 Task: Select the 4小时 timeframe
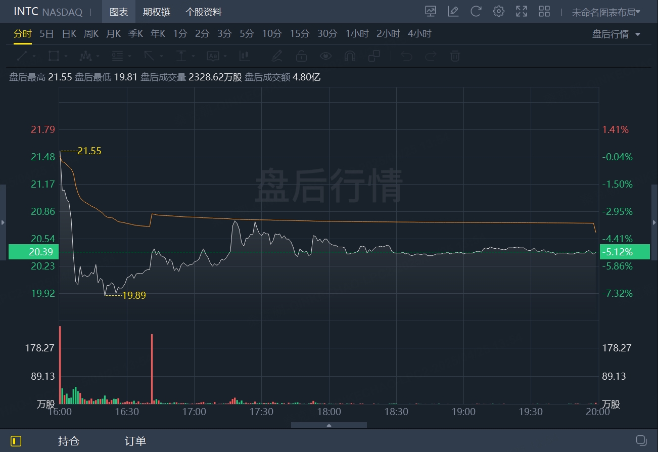[x=419, y=34]
